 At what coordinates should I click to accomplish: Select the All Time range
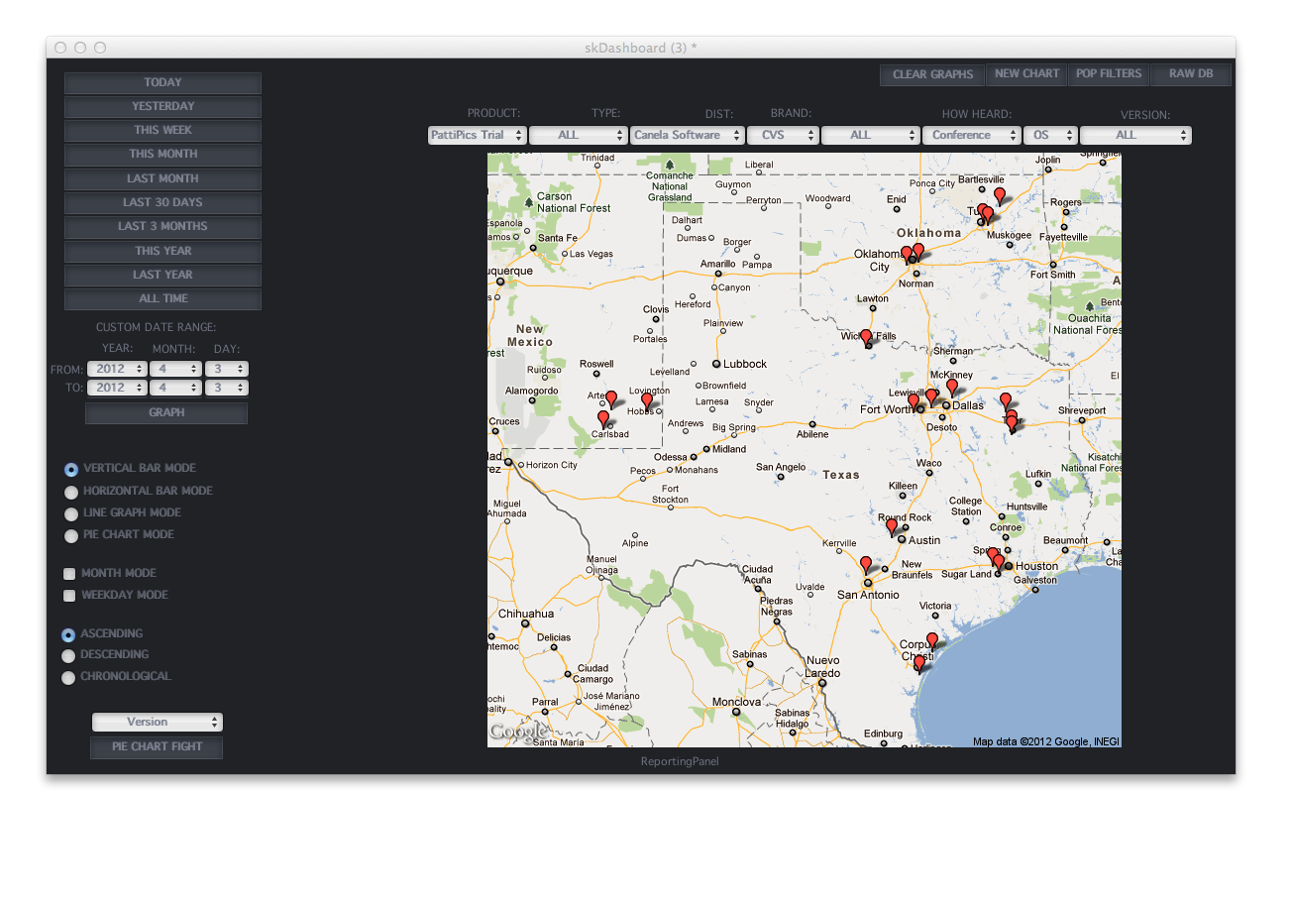pos(163,299)
